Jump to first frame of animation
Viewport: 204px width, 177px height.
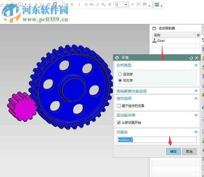pyautogui.click(x=67, y=4)
